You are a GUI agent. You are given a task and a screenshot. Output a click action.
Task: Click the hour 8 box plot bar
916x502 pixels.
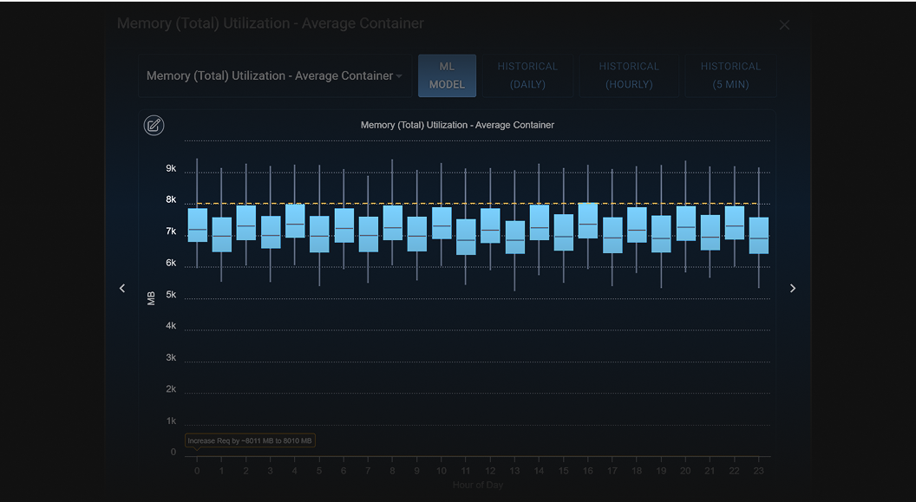click(393, 223)
